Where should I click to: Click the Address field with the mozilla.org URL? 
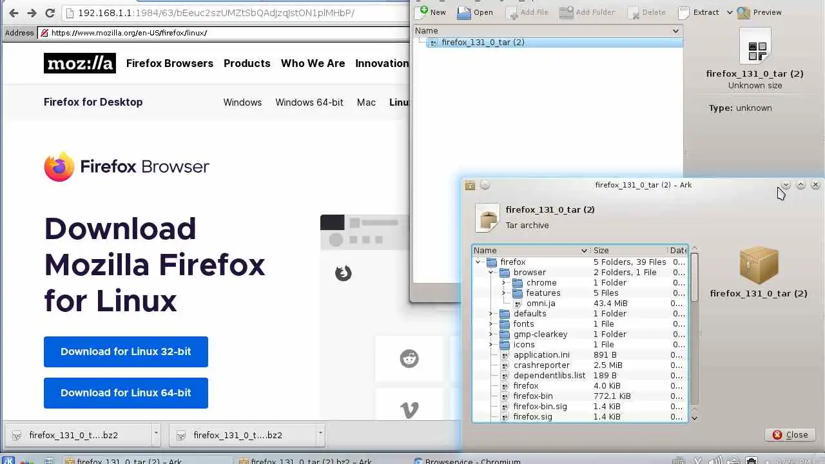click(223, 32)
